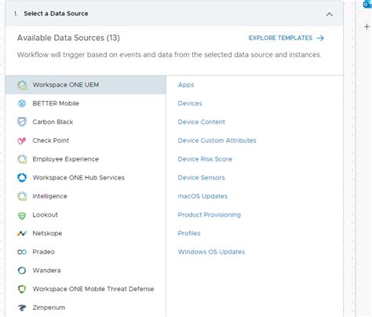Collapse the Select a Data Source section

(x=330, y=14)
